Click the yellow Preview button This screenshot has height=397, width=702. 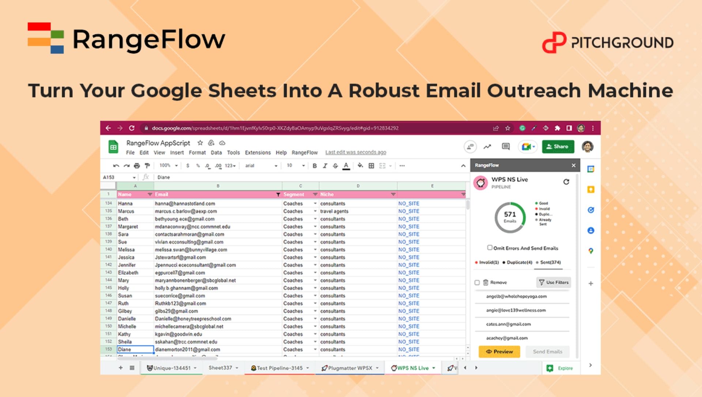click(x=499, y=351)
